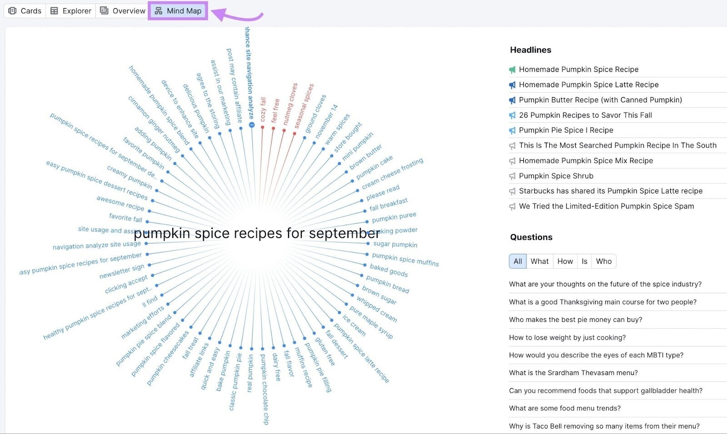Click the Overview tab icon
This screenshot has width=727, height=434.
point(104,11)
